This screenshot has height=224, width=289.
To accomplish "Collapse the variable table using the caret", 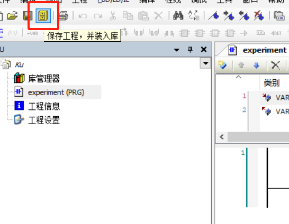I will pyautogui.click(x=239, y=77).
